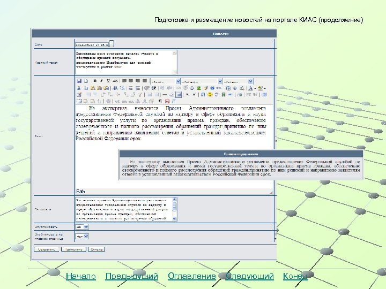Open the Font family dropdown
386x289 pixels.
pos(202,81)
